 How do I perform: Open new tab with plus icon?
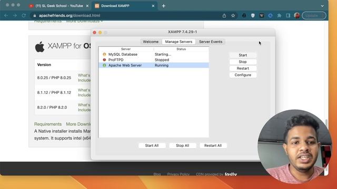[164, 6]
